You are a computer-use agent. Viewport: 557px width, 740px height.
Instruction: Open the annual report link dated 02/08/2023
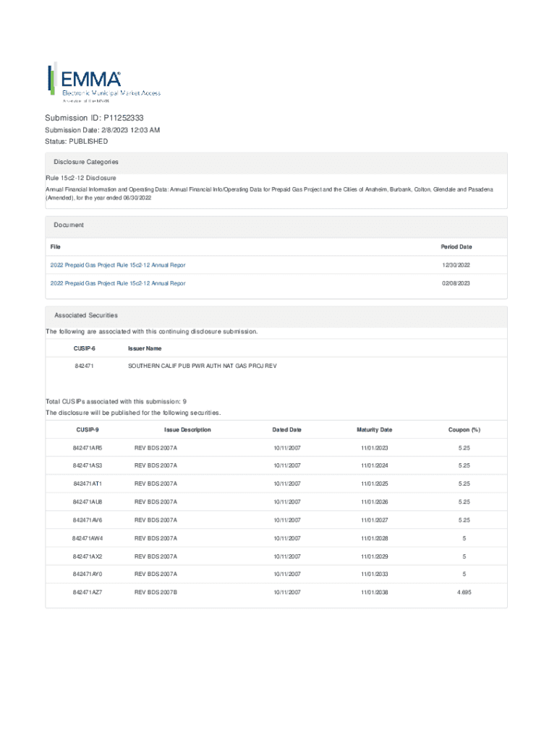pos(117,283)
